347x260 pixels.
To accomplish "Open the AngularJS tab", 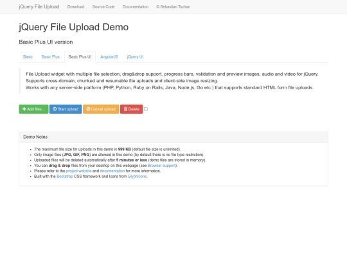I will point(109,57).
